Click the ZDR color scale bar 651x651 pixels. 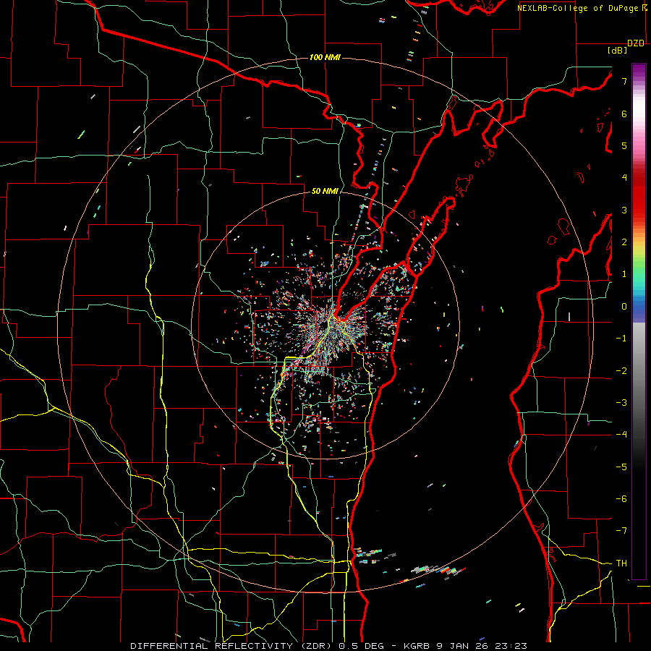point(639,322)
